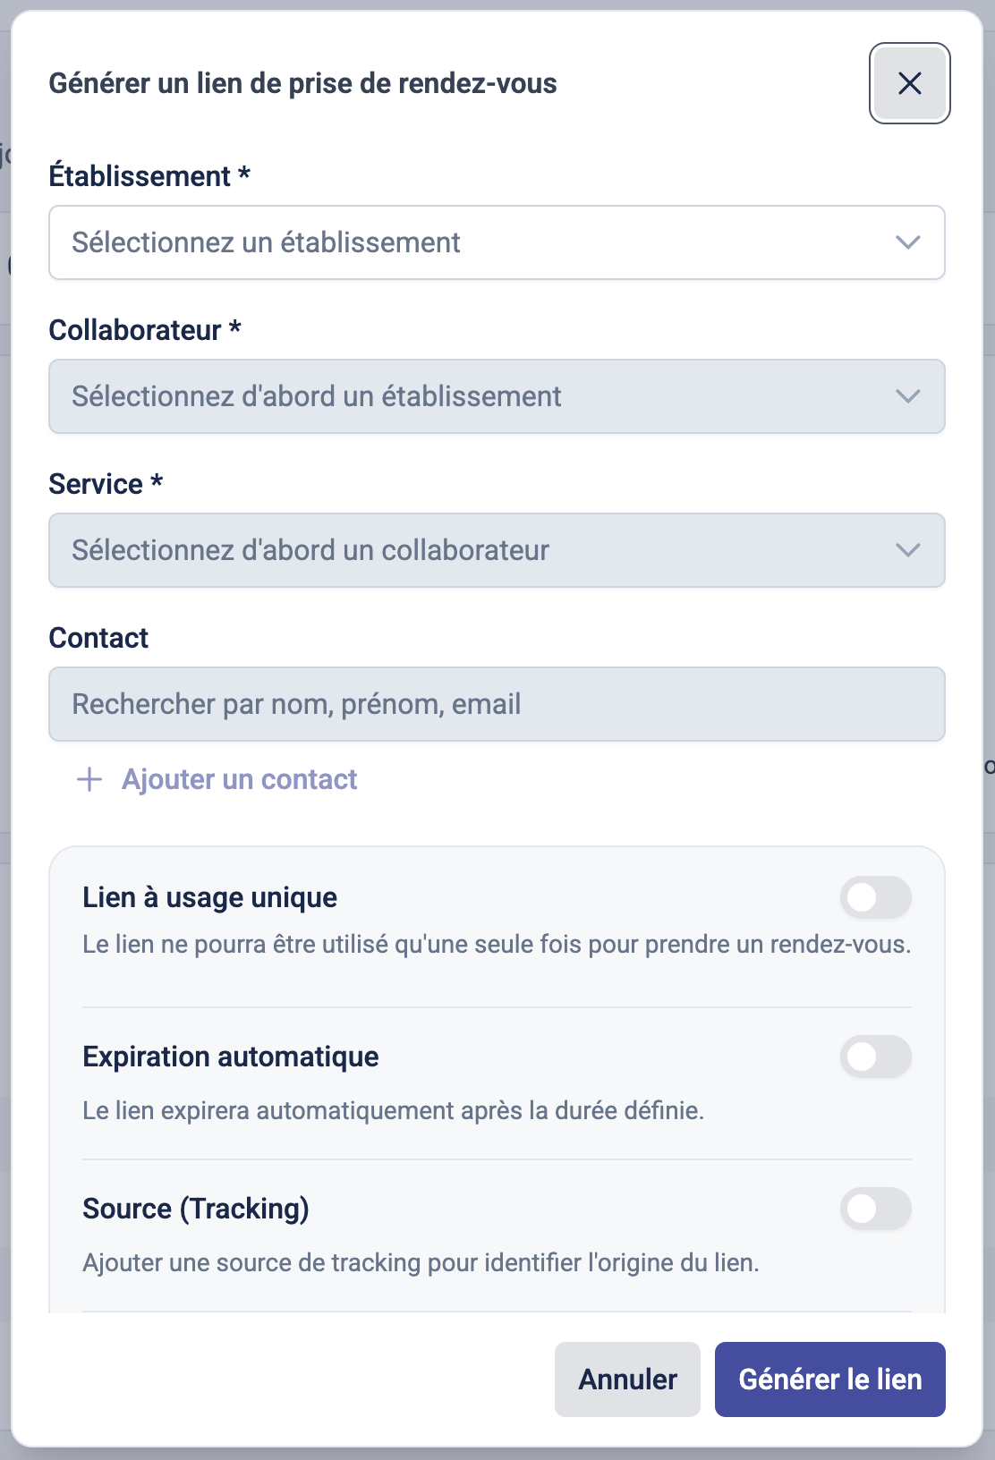Click the chevron in the Établissement field

(x=907, y=242)
